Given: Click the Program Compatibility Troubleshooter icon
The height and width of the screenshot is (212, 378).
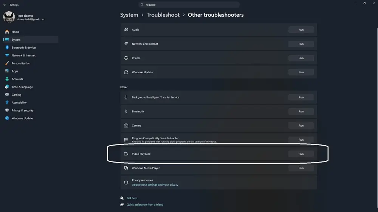Looking at the screenshot, I should point(126,140).
